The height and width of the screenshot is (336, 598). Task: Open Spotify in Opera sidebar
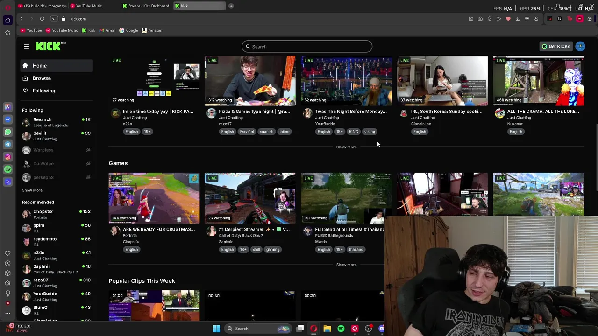(x=7, y=169)
